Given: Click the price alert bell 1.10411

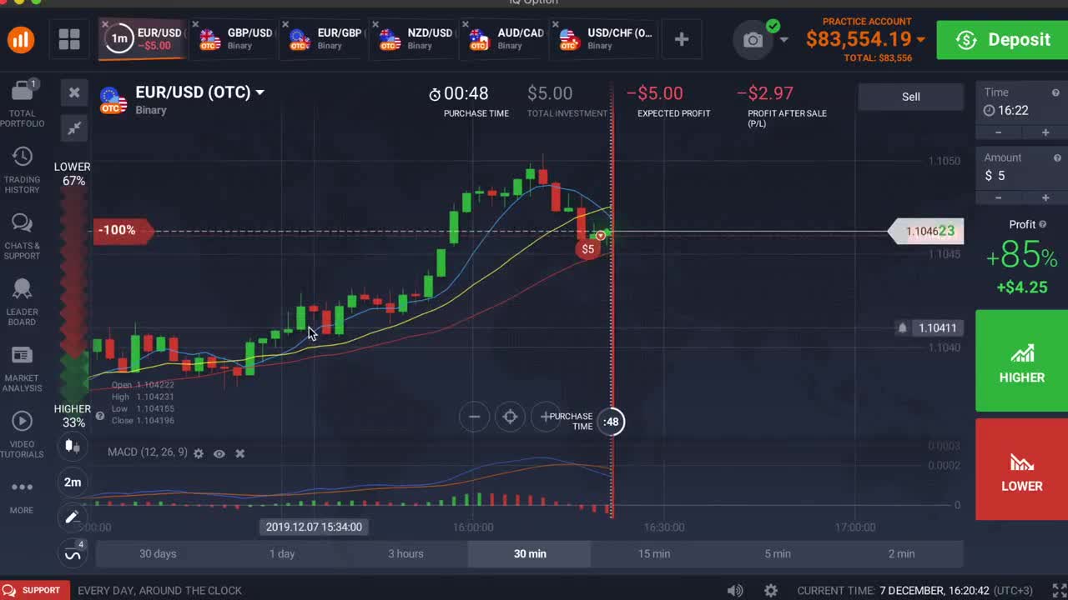Looking at the screenshot, I should click(x=902, y=327).
